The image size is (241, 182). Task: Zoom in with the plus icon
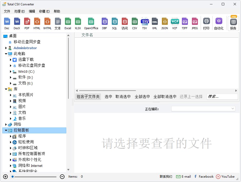coord(5,177)
